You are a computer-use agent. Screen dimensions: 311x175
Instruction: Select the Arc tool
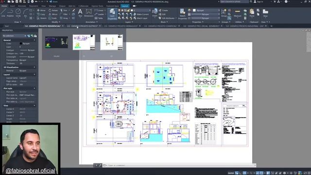coord(26,13)
